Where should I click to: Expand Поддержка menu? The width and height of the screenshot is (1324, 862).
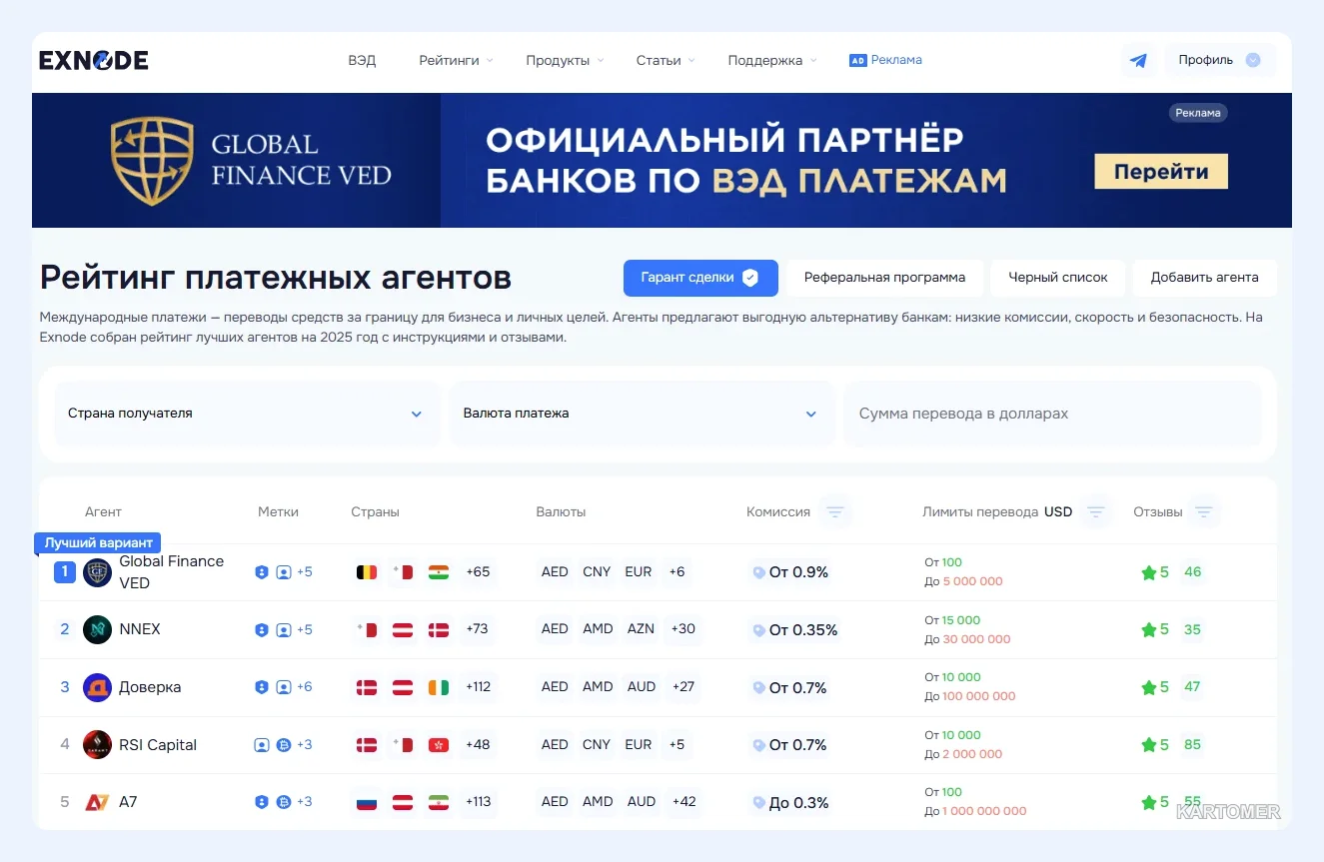[772, 60]
